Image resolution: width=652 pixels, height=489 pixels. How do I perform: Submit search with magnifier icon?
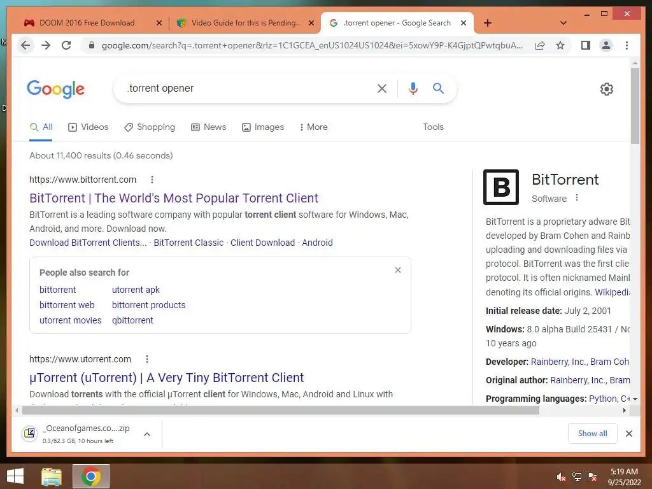pos(438,88)
